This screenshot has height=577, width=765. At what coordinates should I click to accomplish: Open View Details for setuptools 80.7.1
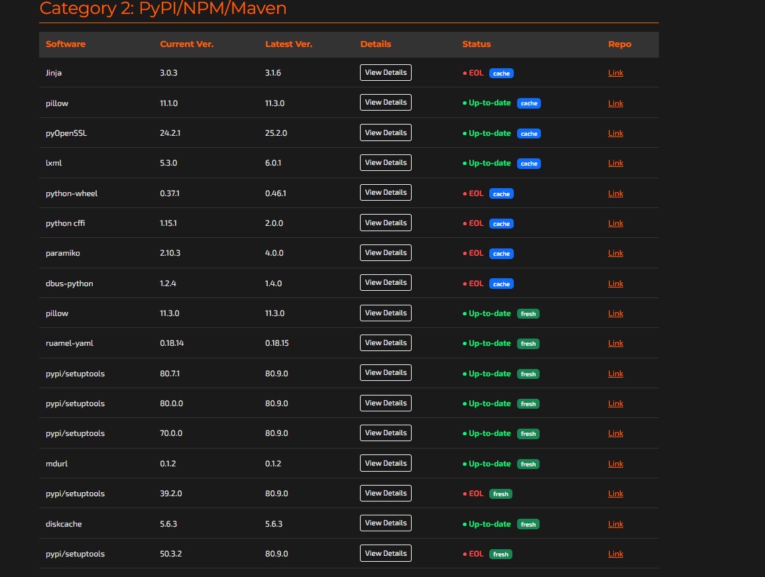coord(385,373)
